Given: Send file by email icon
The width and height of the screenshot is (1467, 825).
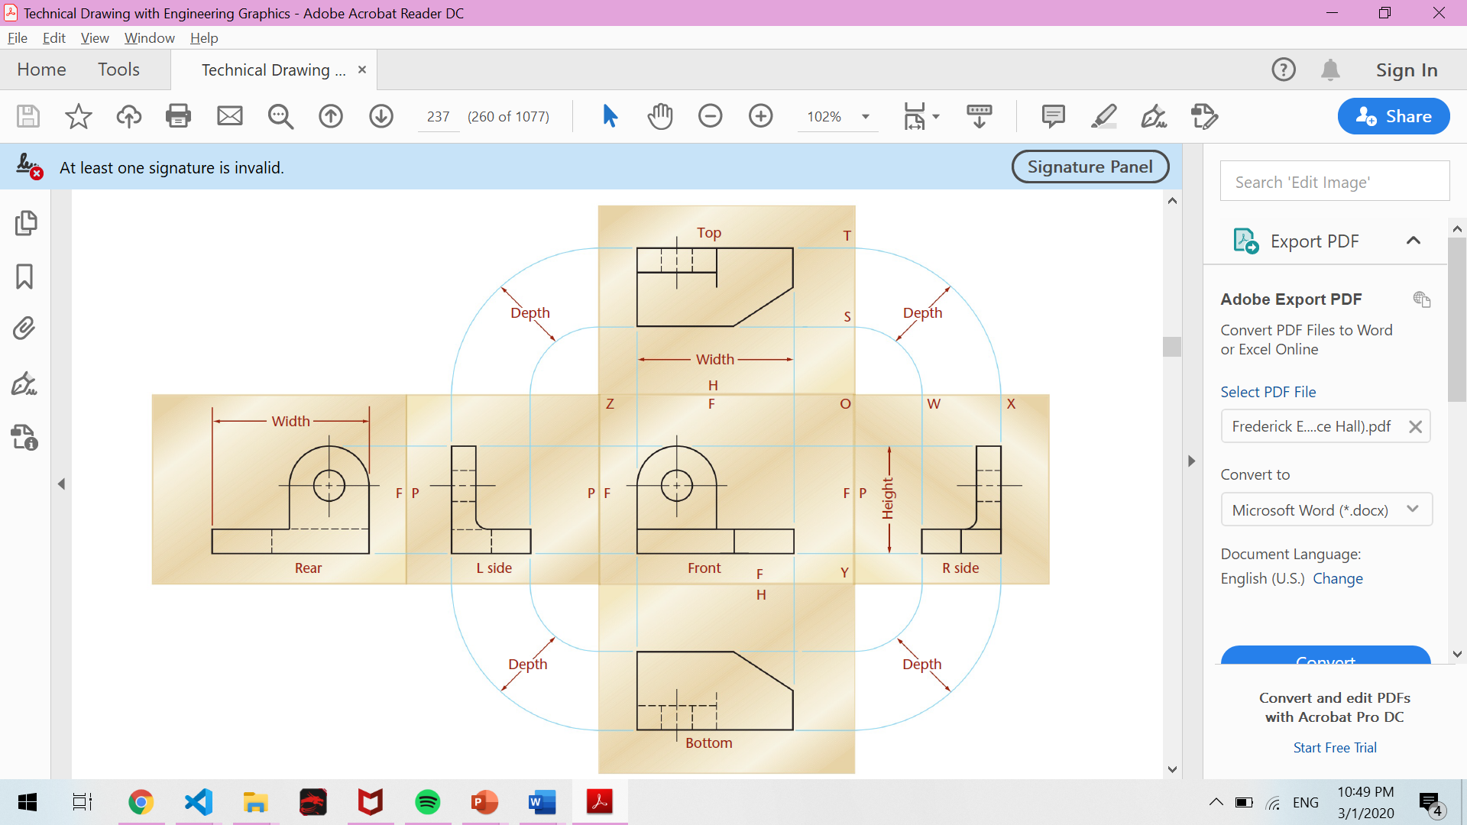Looking at the screenshot, I should (x=229, y=116).
